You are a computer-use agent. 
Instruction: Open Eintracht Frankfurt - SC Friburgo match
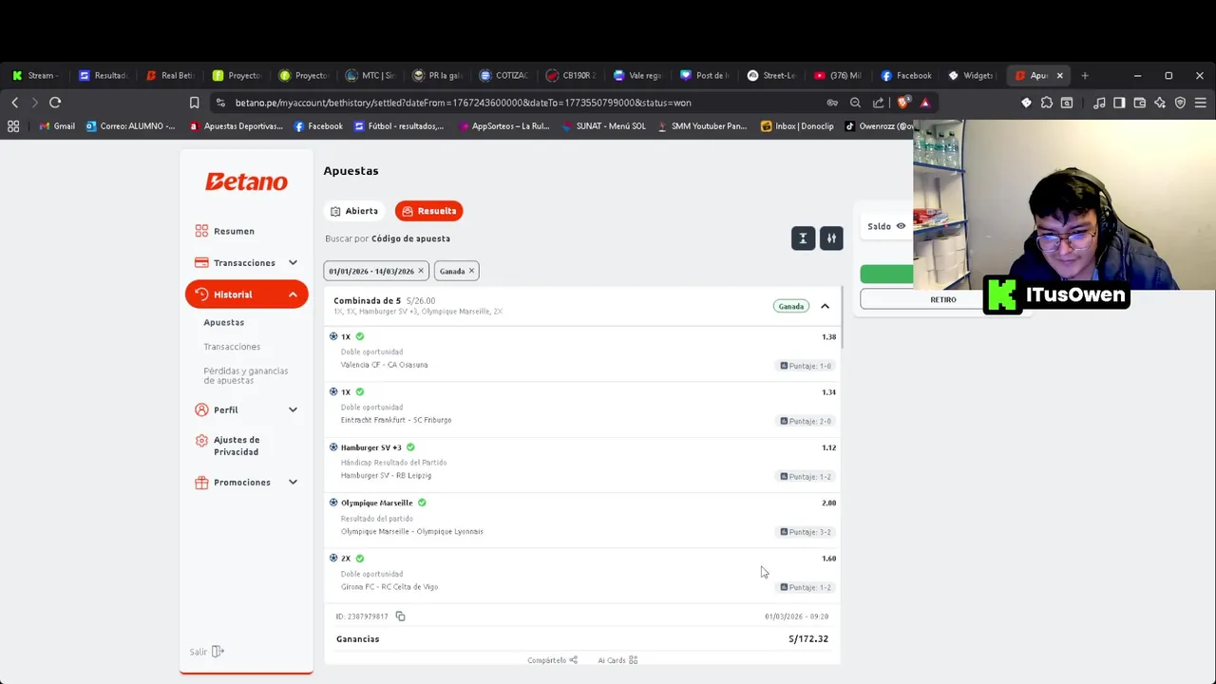click(x=396, y=420)
